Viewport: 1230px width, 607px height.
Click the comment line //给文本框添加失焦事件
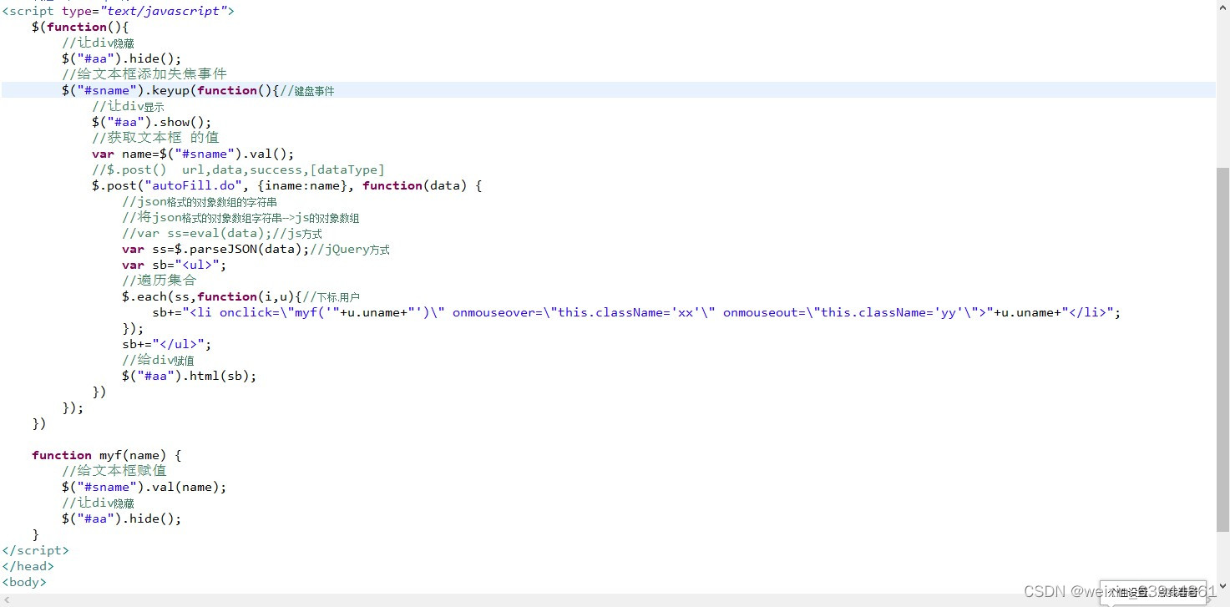[144, 74]
